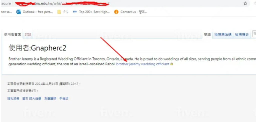The width and height of the screenshot is (256, 122).
Task: Click the lock icon after the link
Action: pyautogui.click(x=172, y=64)
